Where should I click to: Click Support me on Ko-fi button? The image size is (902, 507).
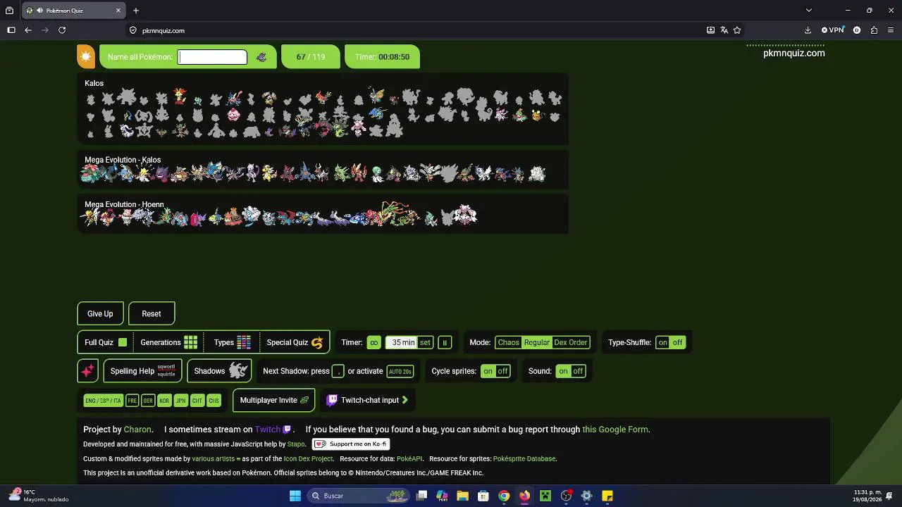click(351, 444)
